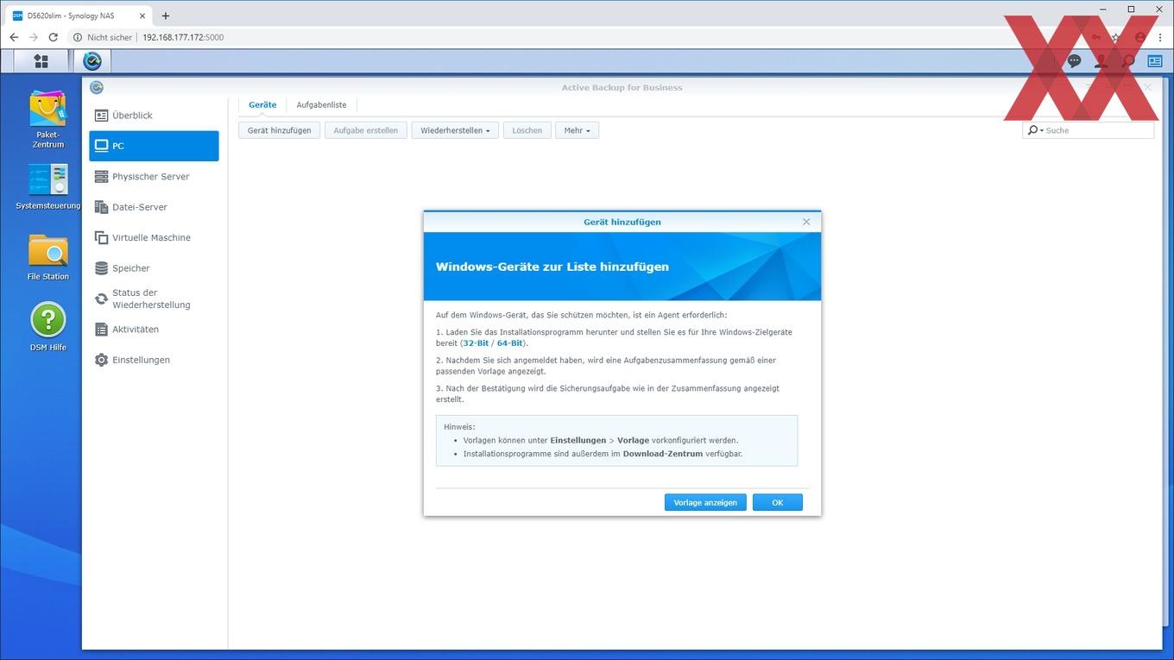Screen dimensions: 1174x660
Task: Open Paket-Zentrum desktop icon
Action: [x=48, y=119]
